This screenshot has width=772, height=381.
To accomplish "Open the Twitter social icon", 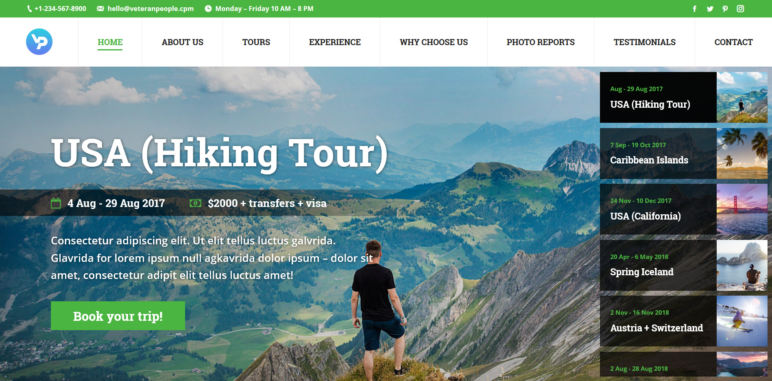I will tap(710, 9).
